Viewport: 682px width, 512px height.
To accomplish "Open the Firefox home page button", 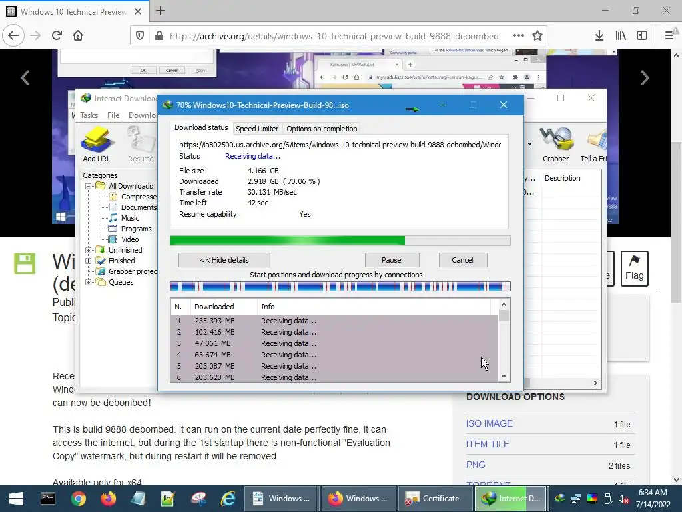I will pyautogui.click(x=78, y=35).
